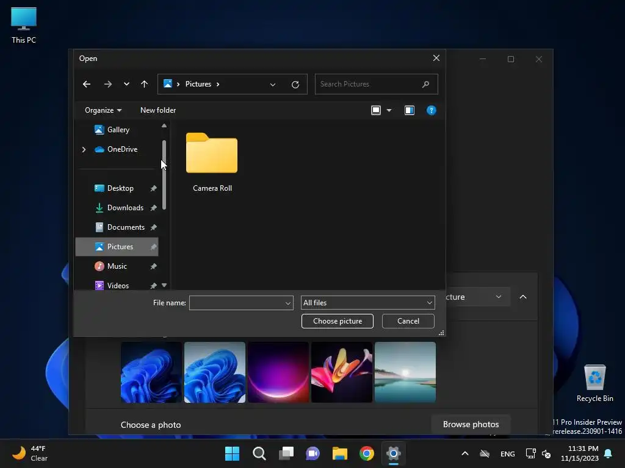Click New folder in toolbar
The width and height of the screenshot is (625, 468).
click(158, 110)
